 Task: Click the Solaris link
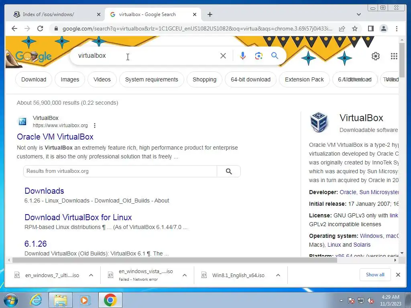pos(362,245)
